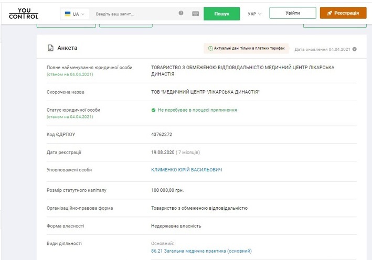The width and height of the screenshot is (372, 260).
Task: Click the update date help icon
Action: tap(355, 49)
